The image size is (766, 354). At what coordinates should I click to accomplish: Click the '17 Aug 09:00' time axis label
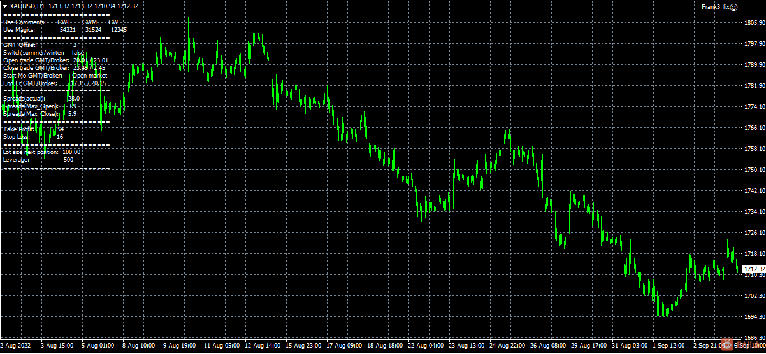(344, 346)
